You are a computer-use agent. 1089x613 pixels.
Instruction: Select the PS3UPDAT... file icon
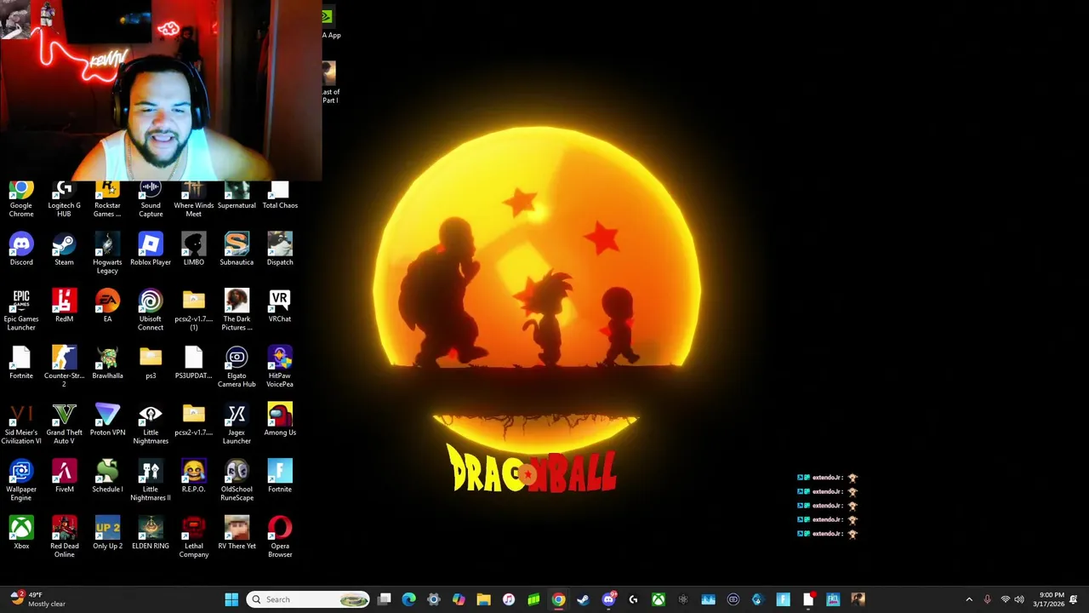click(194, 363)
